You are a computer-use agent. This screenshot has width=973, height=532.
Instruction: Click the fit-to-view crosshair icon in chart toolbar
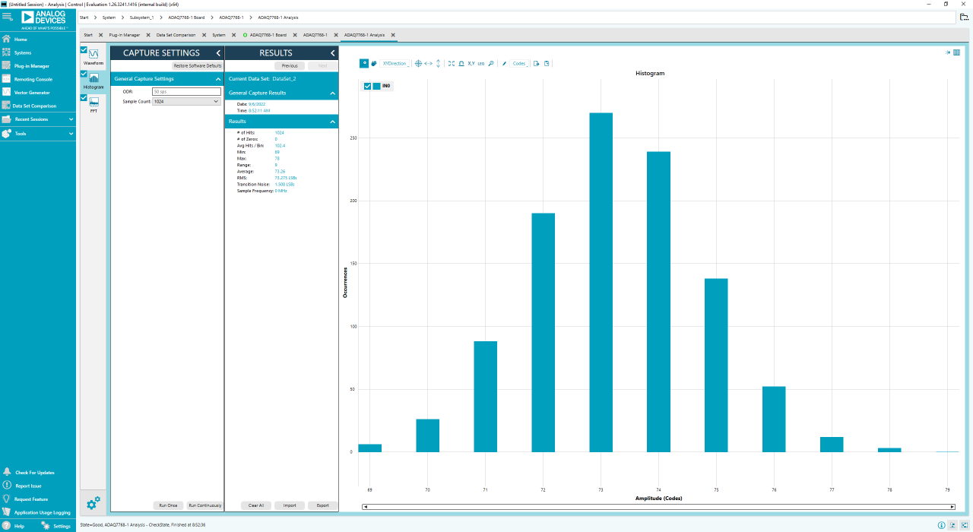(x=418, y=63)
